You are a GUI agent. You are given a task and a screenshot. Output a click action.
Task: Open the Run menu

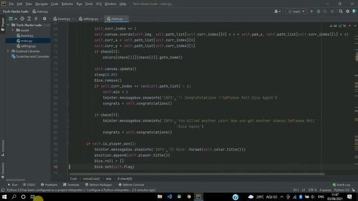79,4
